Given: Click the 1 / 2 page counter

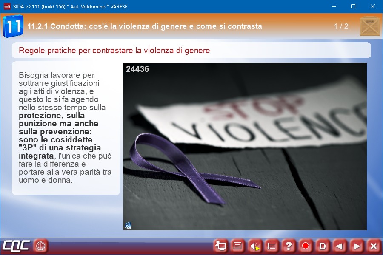Looking at the screenshot, I should point(341,26).
